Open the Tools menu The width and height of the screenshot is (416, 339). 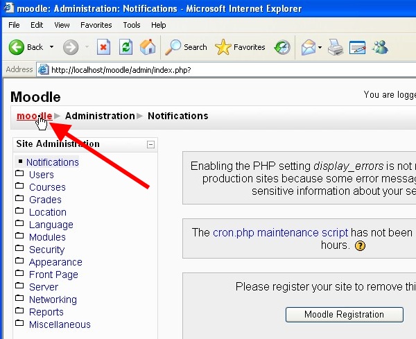pos(132,25)
